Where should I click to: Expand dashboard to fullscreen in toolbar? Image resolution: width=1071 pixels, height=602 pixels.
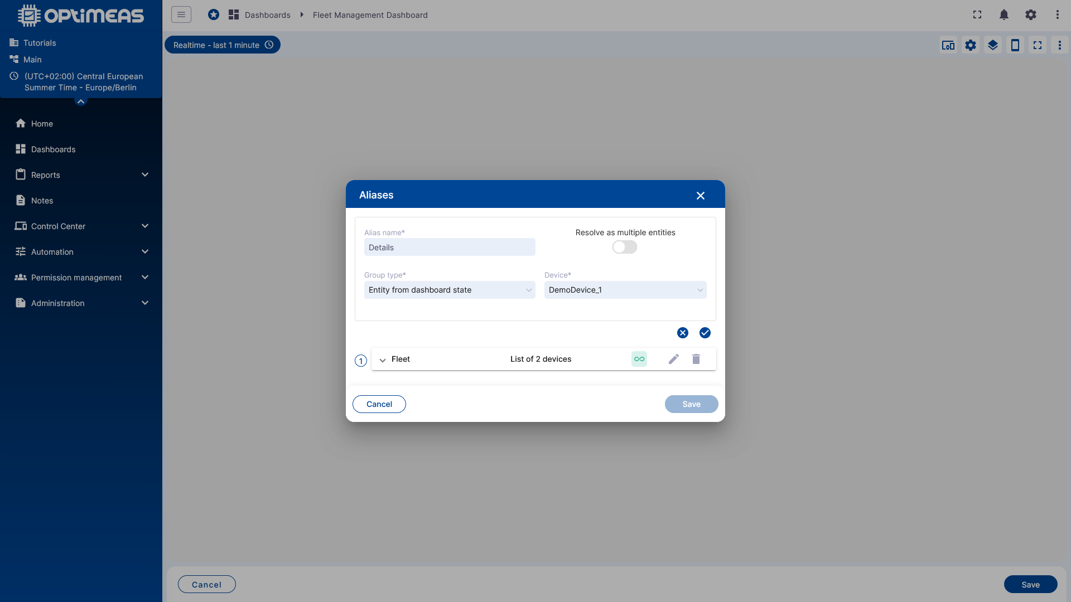coord(1038,45)
